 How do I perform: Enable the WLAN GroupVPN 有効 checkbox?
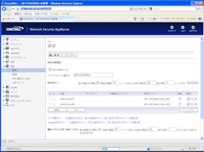180,104
